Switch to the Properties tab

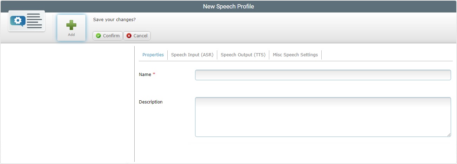(x=153, y=55)
